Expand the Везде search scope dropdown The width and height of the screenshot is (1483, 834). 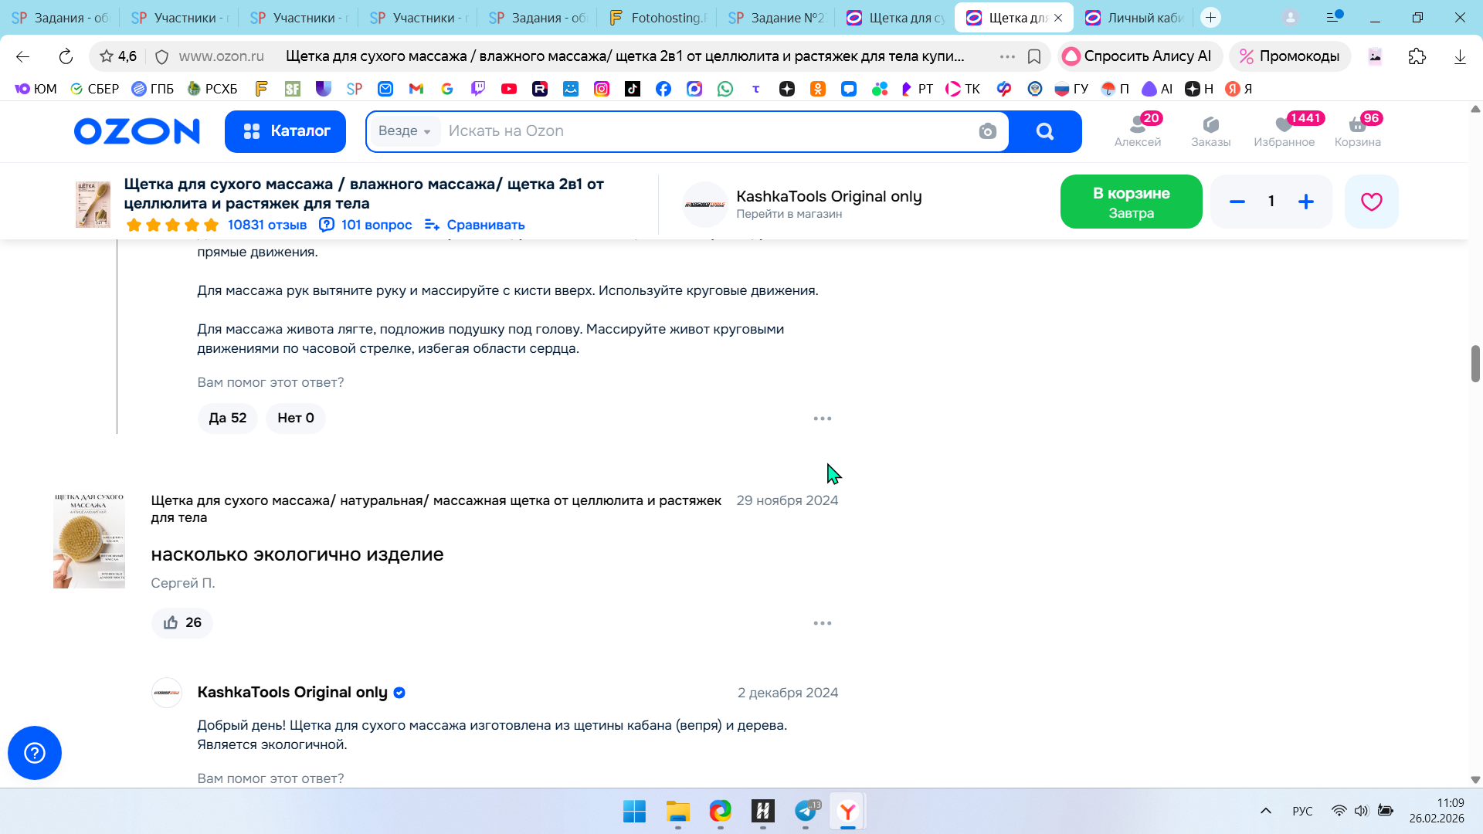pos(405,131)
